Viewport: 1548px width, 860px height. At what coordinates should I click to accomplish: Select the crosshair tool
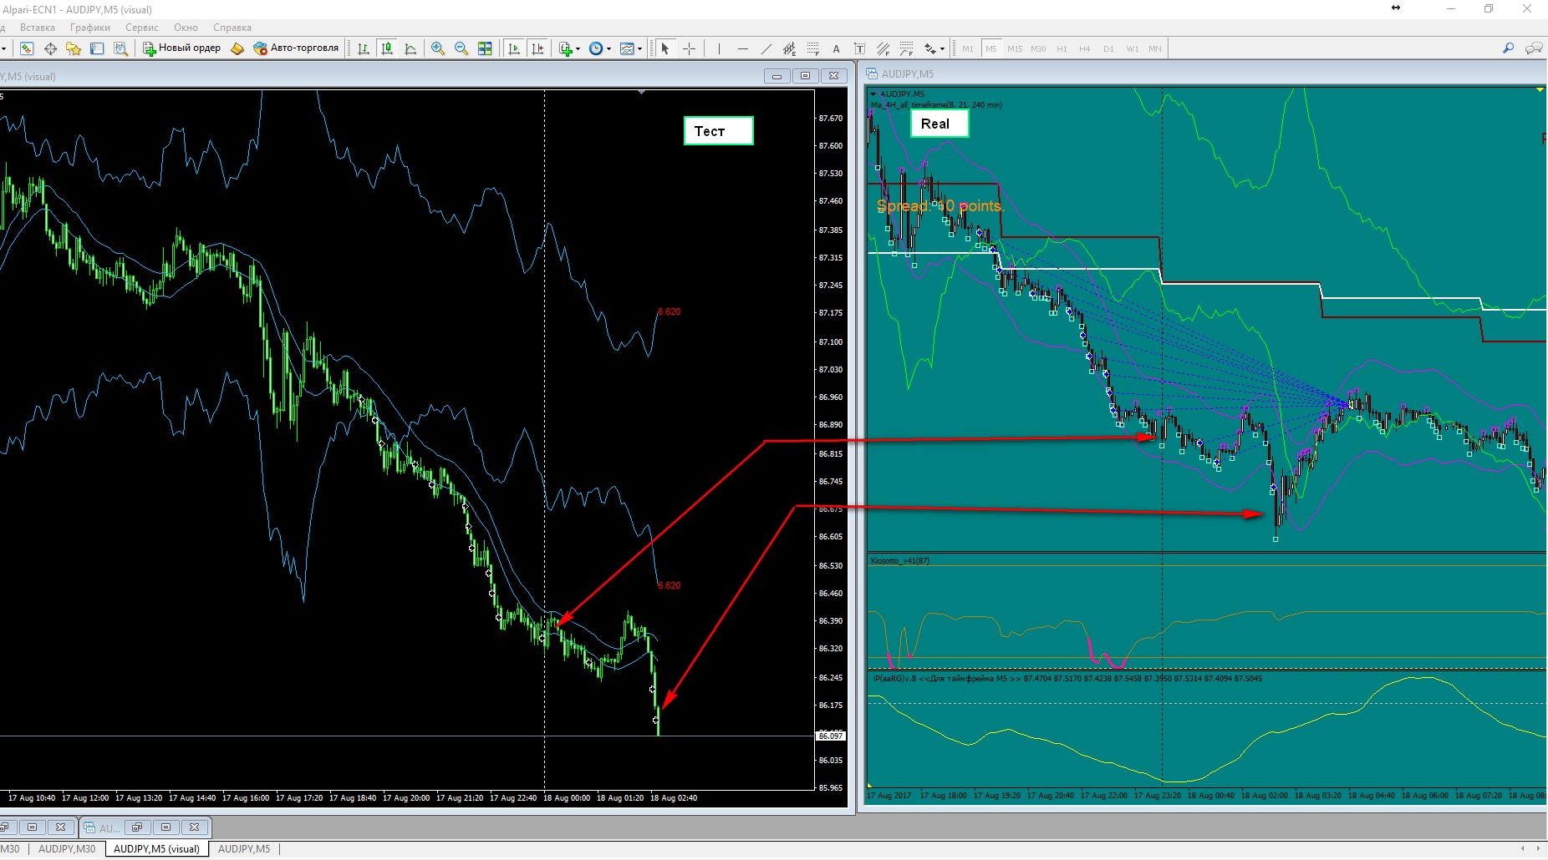point(689,48)
